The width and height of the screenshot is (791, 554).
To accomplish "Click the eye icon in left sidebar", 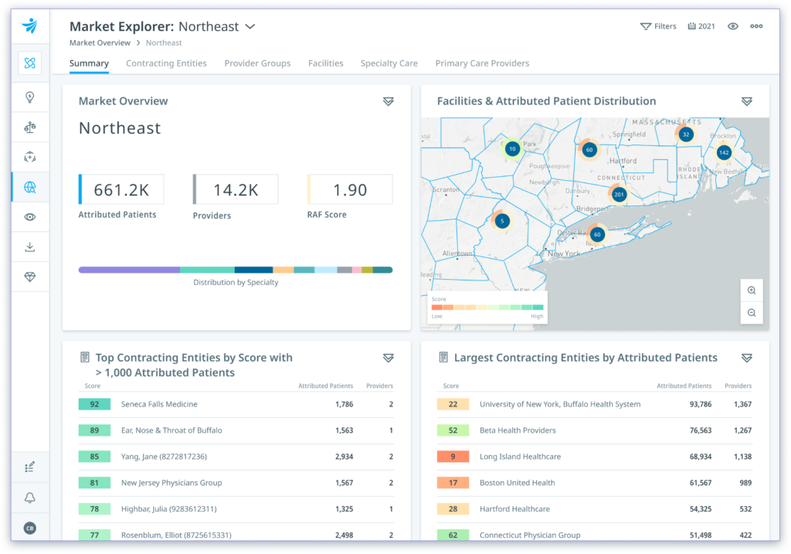I will tap(30, 217).
